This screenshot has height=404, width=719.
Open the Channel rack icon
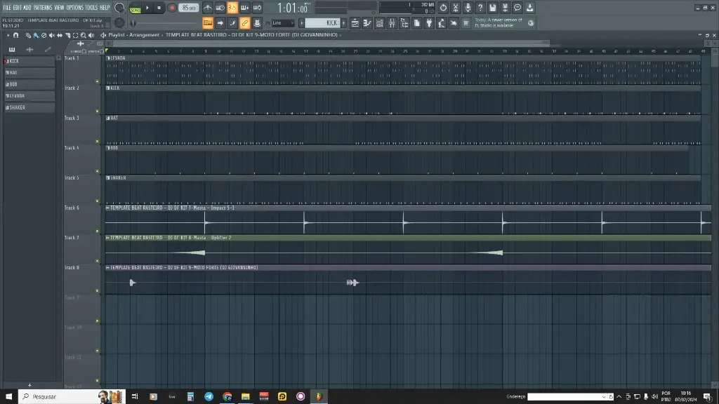pyautogui.click(x=380, y=23)
